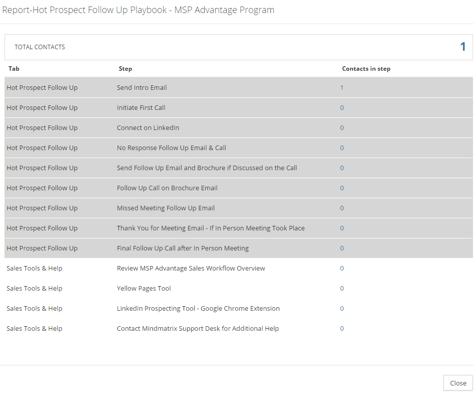Click count for Review MSP Advantage Sales Workflow Overview

[x=342, y=268]
